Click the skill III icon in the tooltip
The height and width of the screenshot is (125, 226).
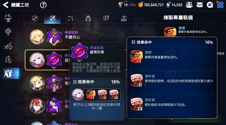point(114,94)
